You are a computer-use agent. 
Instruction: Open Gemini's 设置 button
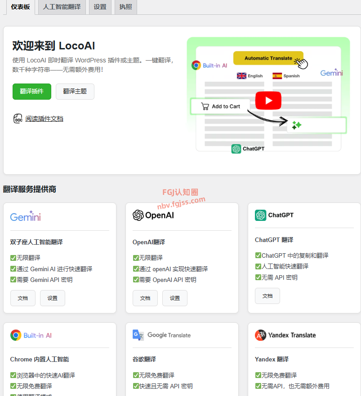(x=53, y=298)
